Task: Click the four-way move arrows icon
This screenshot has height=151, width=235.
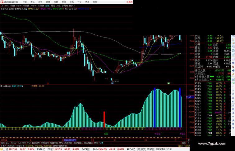Action: pos(233,70)
